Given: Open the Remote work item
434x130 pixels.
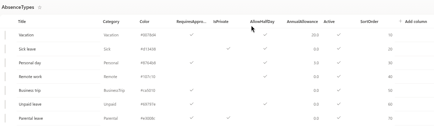Looking at the screenshot, I should [30, 77].
